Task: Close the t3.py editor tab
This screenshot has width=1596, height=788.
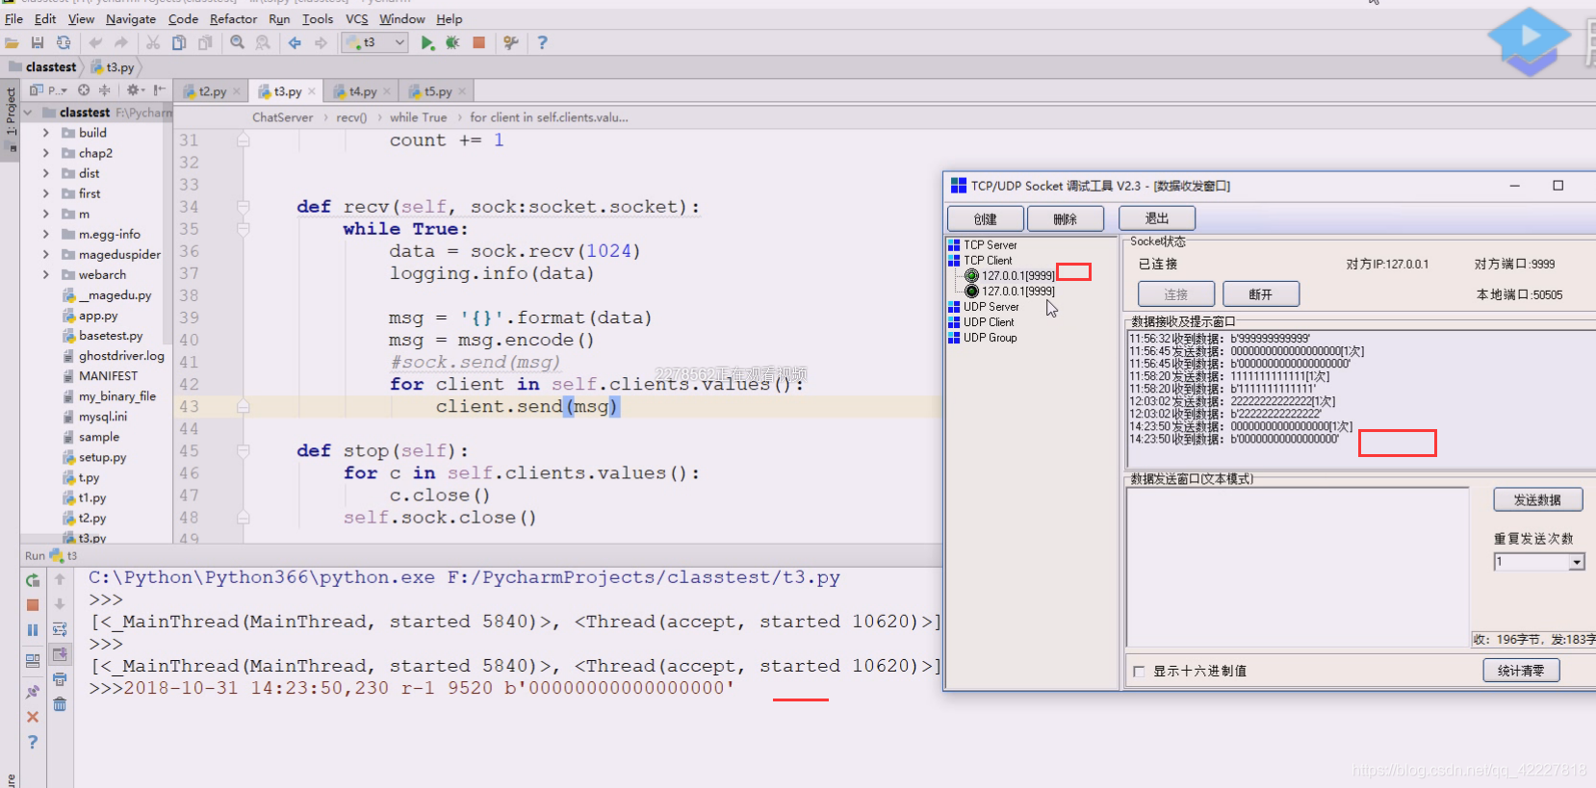Action: click(312, 91)
